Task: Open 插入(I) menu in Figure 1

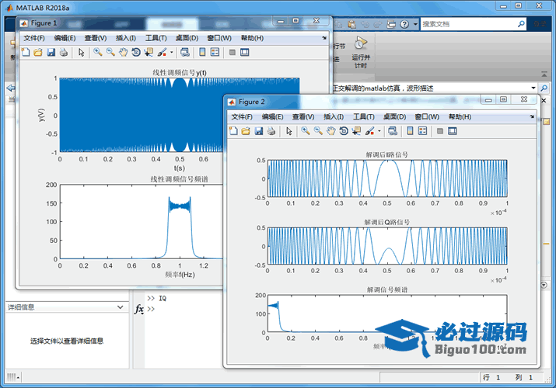Action: (x=126, y=38)
